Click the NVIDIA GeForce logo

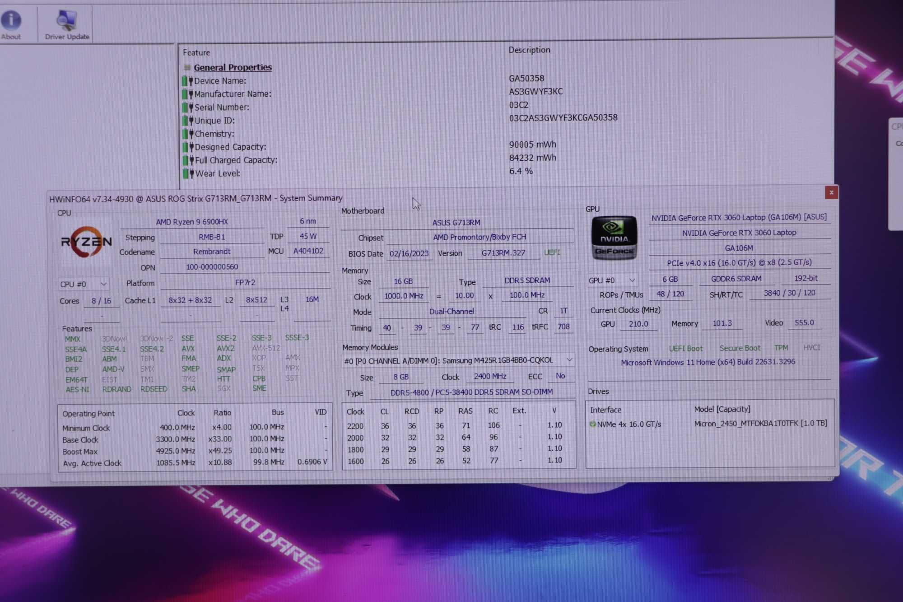coord(614,238)
